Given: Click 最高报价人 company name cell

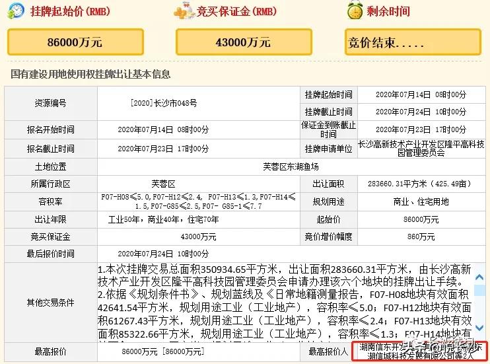Looking at the screenshot, I should [x=420, y=351].
